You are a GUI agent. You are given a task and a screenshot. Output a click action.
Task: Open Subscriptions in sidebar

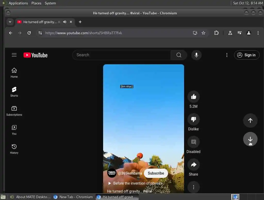(x=14, y=111)
